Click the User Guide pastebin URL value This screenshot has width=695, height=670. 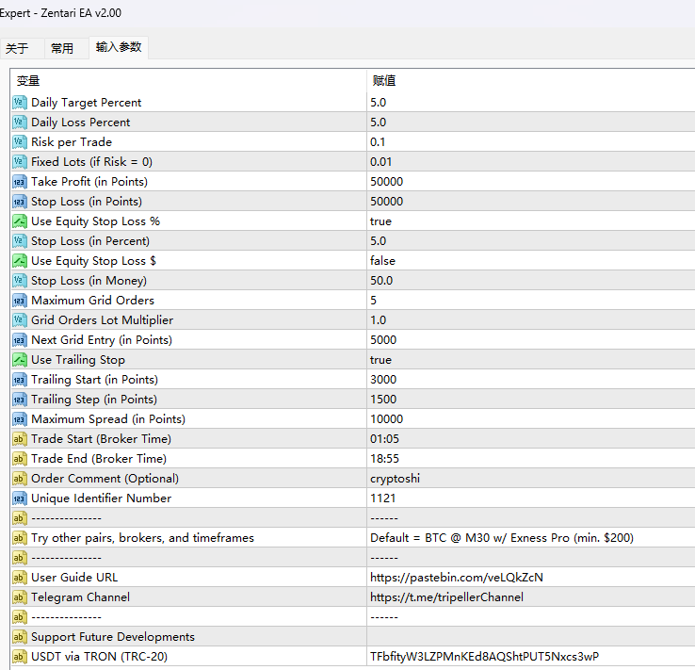click(x=456, y=577)
